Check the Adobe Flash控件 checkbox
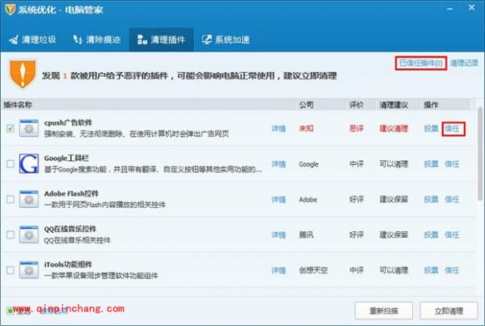The width and height of the screenshot is (485, 326). [9, 199]
